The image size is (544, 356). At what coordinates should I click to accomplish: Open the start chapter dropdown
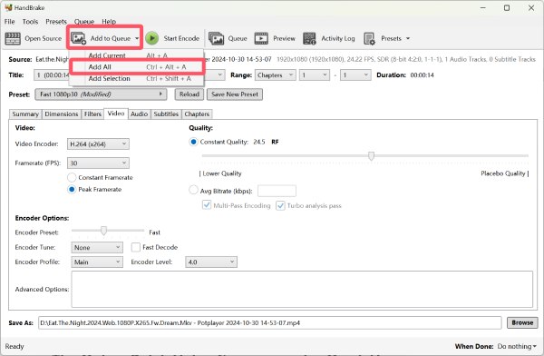(x=315, y=75)
